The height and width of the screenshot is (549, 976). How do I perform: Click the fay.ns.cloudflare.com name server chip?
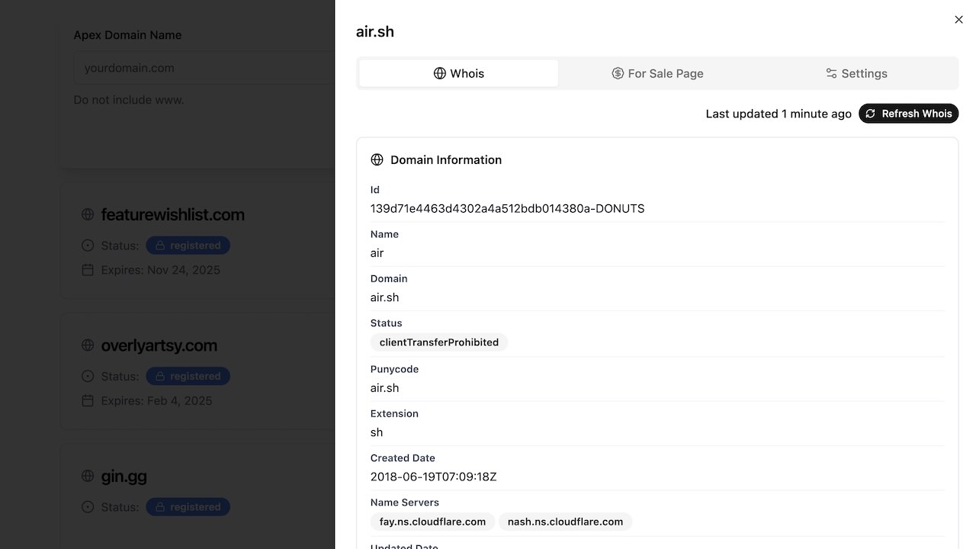coord(432,522)
